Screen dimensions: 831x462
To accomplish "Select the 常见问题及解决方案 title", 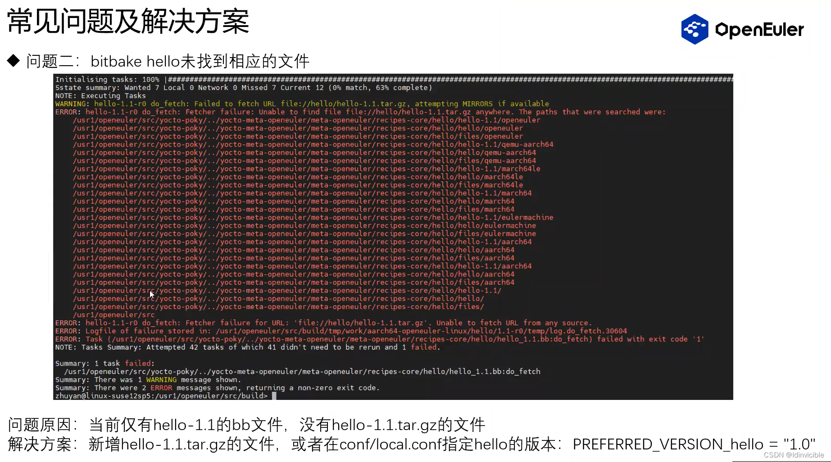I will 127,22.
